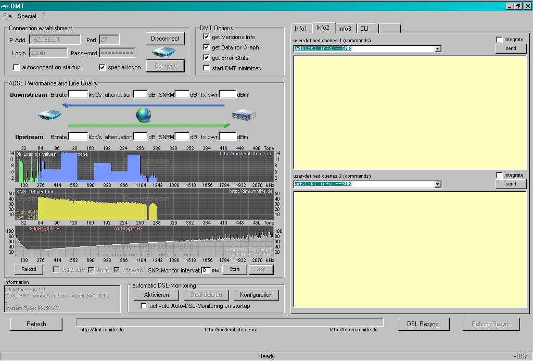Viewport: 533px width, 361px height.
Task: Open the File menu
Action: tap(7, 16)
